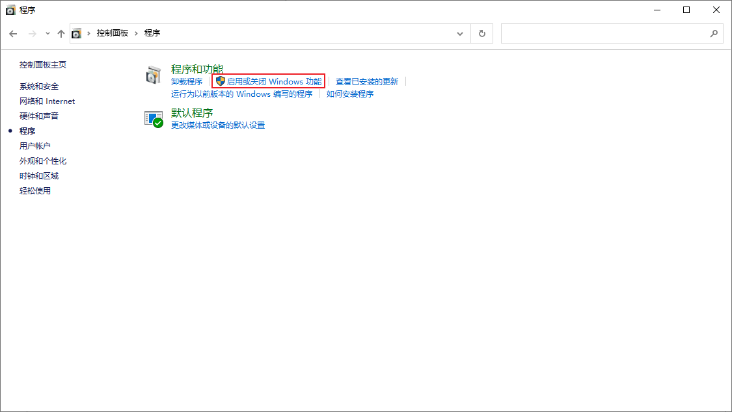Minimize the 程序 window

(x=657, y=10)
